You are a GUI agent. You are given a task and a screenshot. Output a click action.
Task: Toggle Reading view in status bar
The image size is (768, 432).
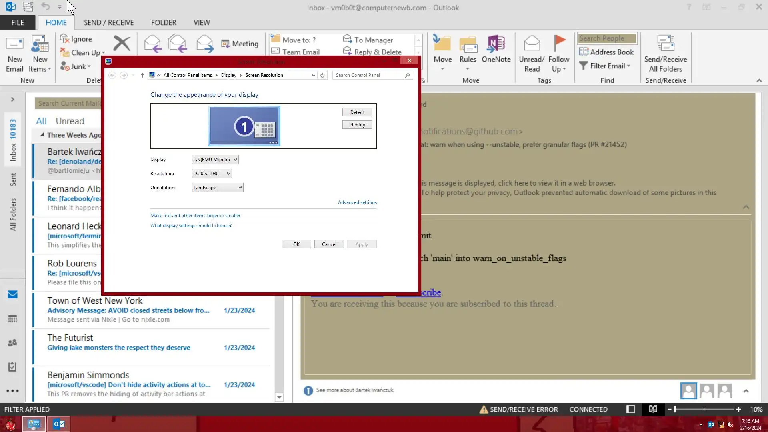click(x=653, y=409)
